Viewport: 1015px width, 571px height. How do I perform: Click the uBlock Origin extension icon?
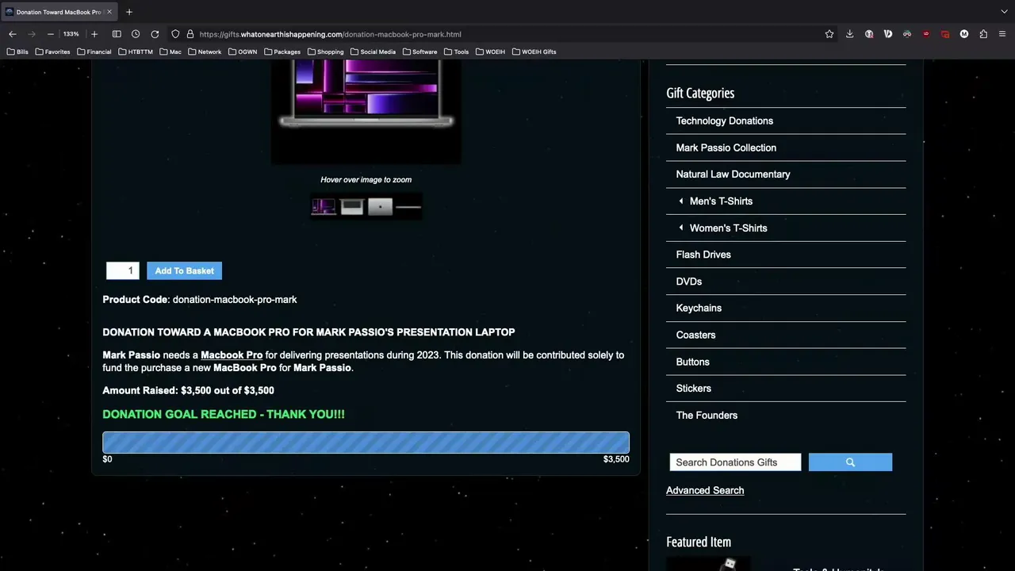tap(926, 34)
